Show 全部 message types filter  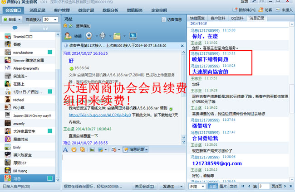(x=213, y=186)
